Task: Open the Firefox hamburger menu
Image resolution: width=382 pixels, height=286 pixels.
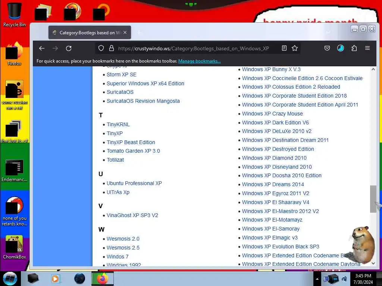Action: (367, 48)
